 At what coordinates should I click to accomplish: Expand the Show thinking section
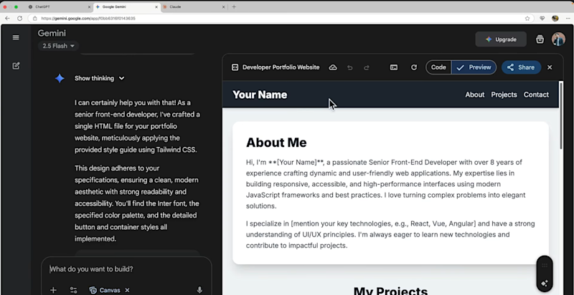point(99,78)
